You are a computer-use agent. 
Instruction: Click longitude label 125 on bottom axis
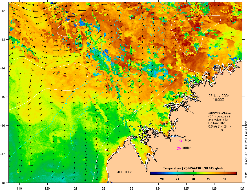186,188
